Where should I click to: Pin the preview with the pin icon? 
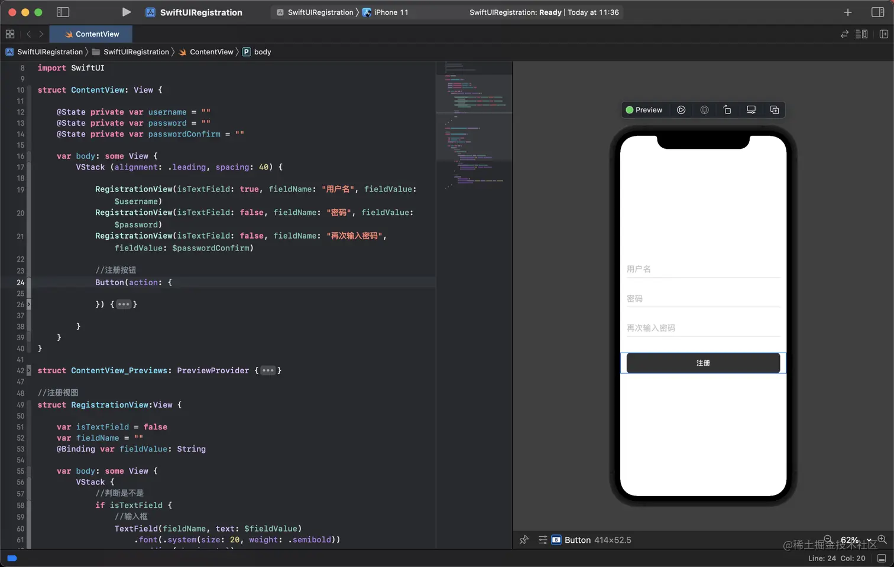pyautogui.click(x=524, y=540)
